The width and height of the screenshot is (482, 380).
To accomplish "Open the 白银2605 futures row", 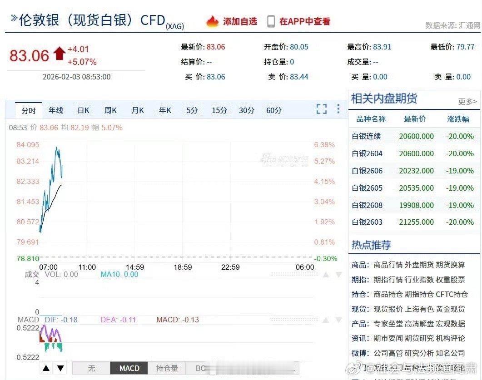I will [x=414, y=188].
